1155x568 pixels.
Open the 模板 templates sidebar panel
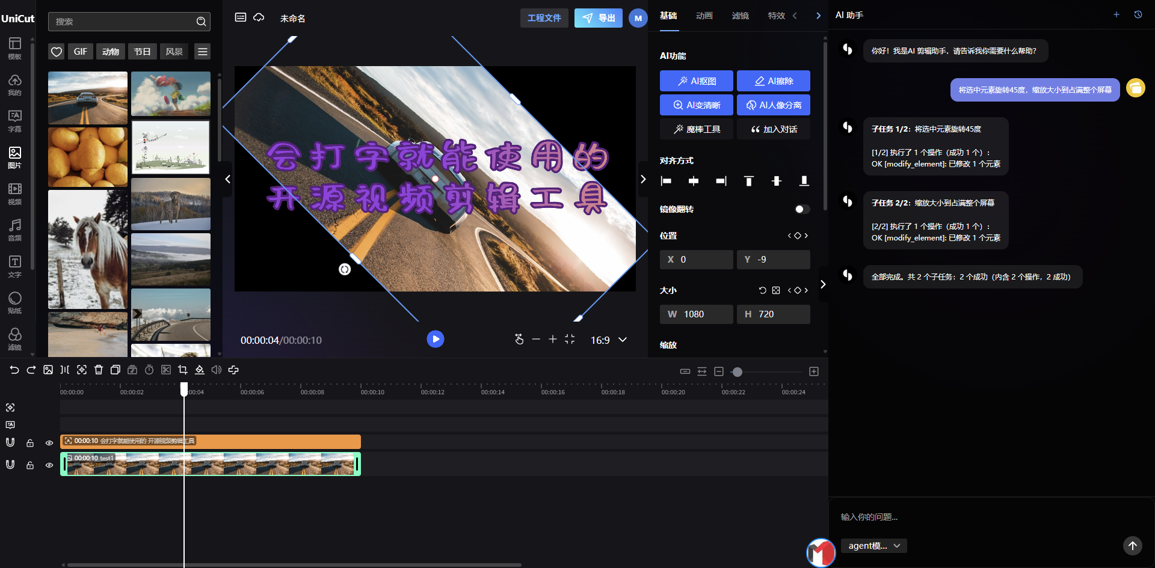pyautogui.click(x=14, y=48)
